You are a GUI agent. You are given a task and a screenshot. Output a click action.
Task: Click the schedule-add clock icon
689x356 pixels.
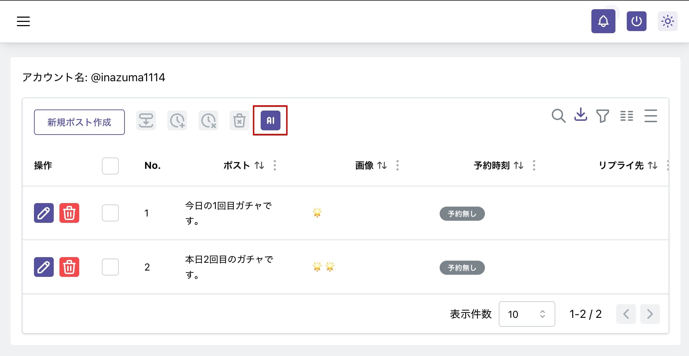point(177,120)
